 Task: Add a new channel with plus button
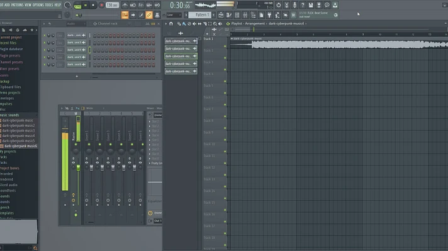77,77
